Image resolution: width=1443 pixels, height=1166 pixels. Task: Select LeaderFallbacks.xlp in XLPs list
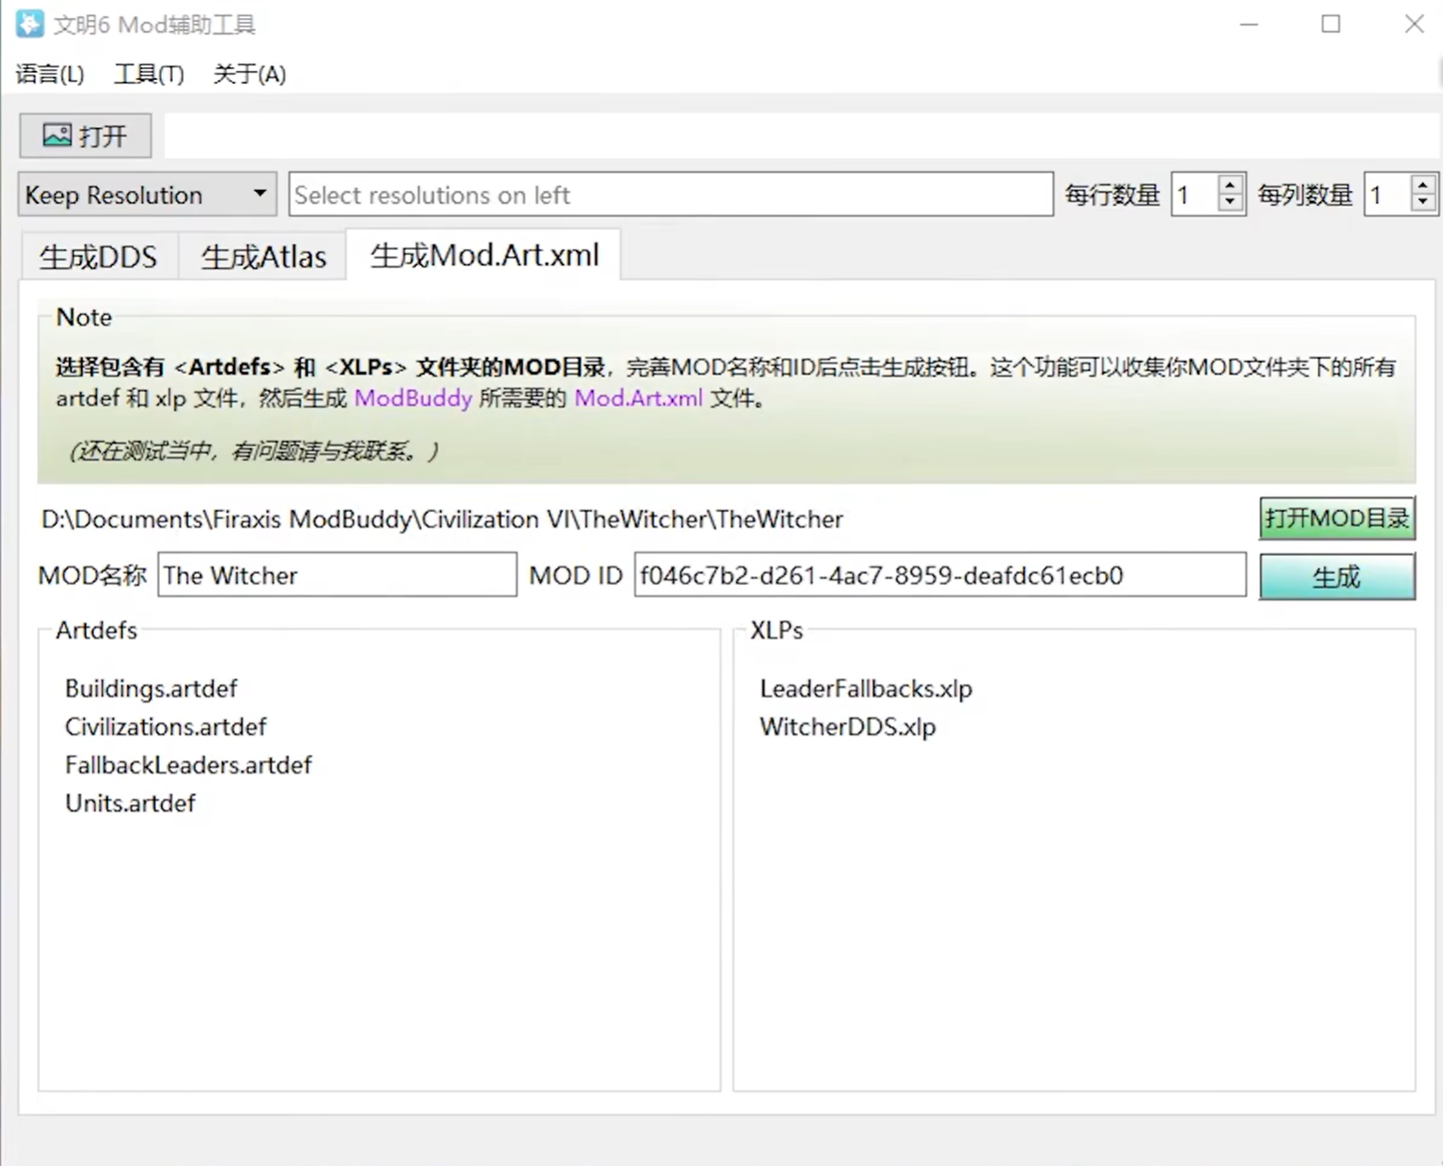[x=866, y=689]
